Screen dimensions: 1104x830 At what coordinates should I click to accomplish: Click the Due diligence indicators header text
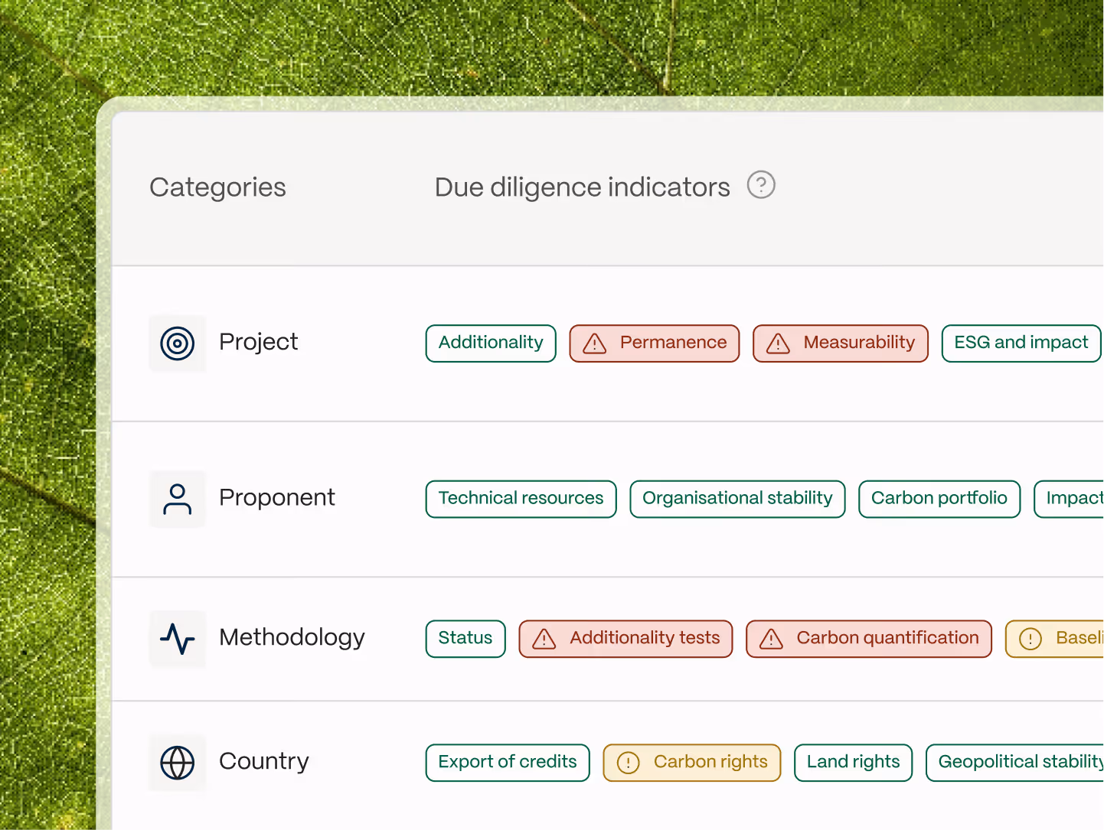point(583,187)
